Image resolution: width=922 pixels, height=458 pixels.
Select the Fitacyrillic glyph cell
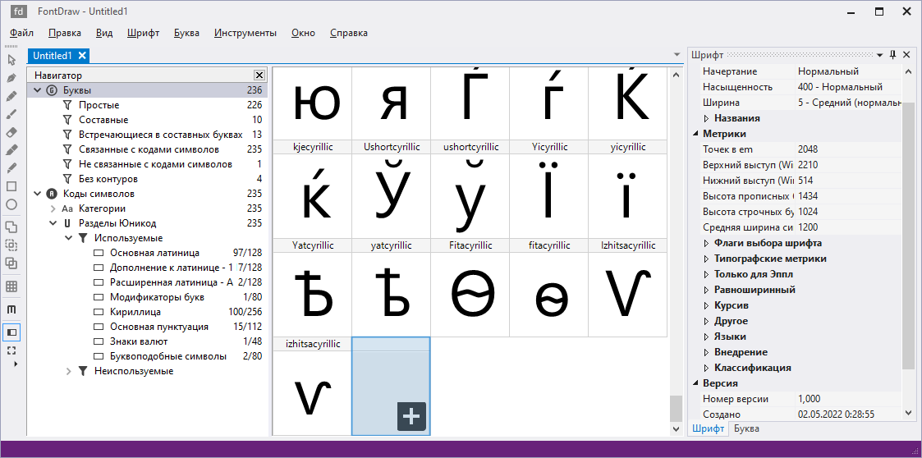pos(470,287)
